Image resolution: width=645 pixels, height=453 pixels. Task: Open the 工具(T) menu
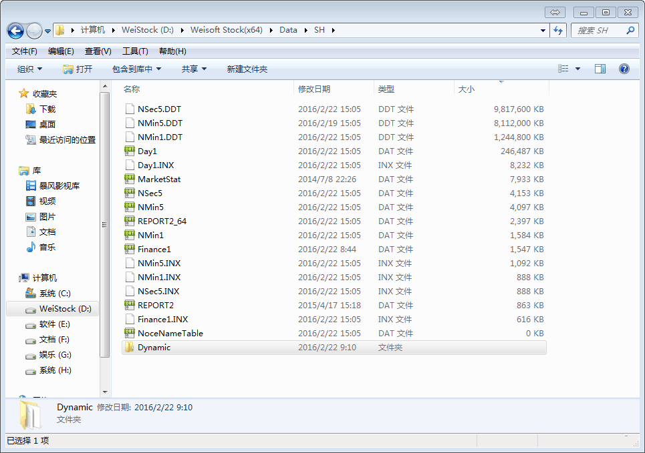[x=135, y=51]
